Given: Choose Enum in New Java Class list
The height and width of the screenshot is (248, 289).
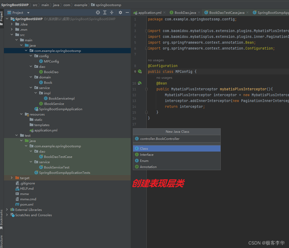Looking at the screenshot, I should tap(144, 161).
